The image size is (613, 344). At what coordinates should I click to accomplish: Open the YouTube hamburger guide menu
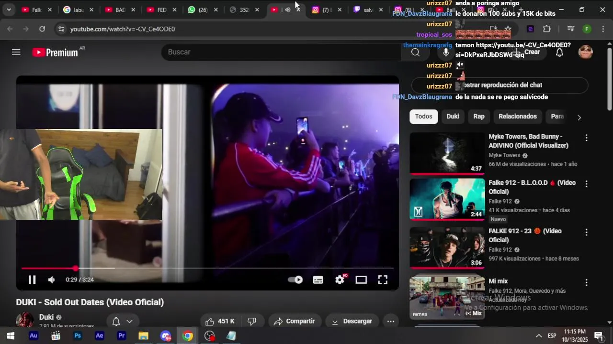pyautogui.click(x=16, y=52)
